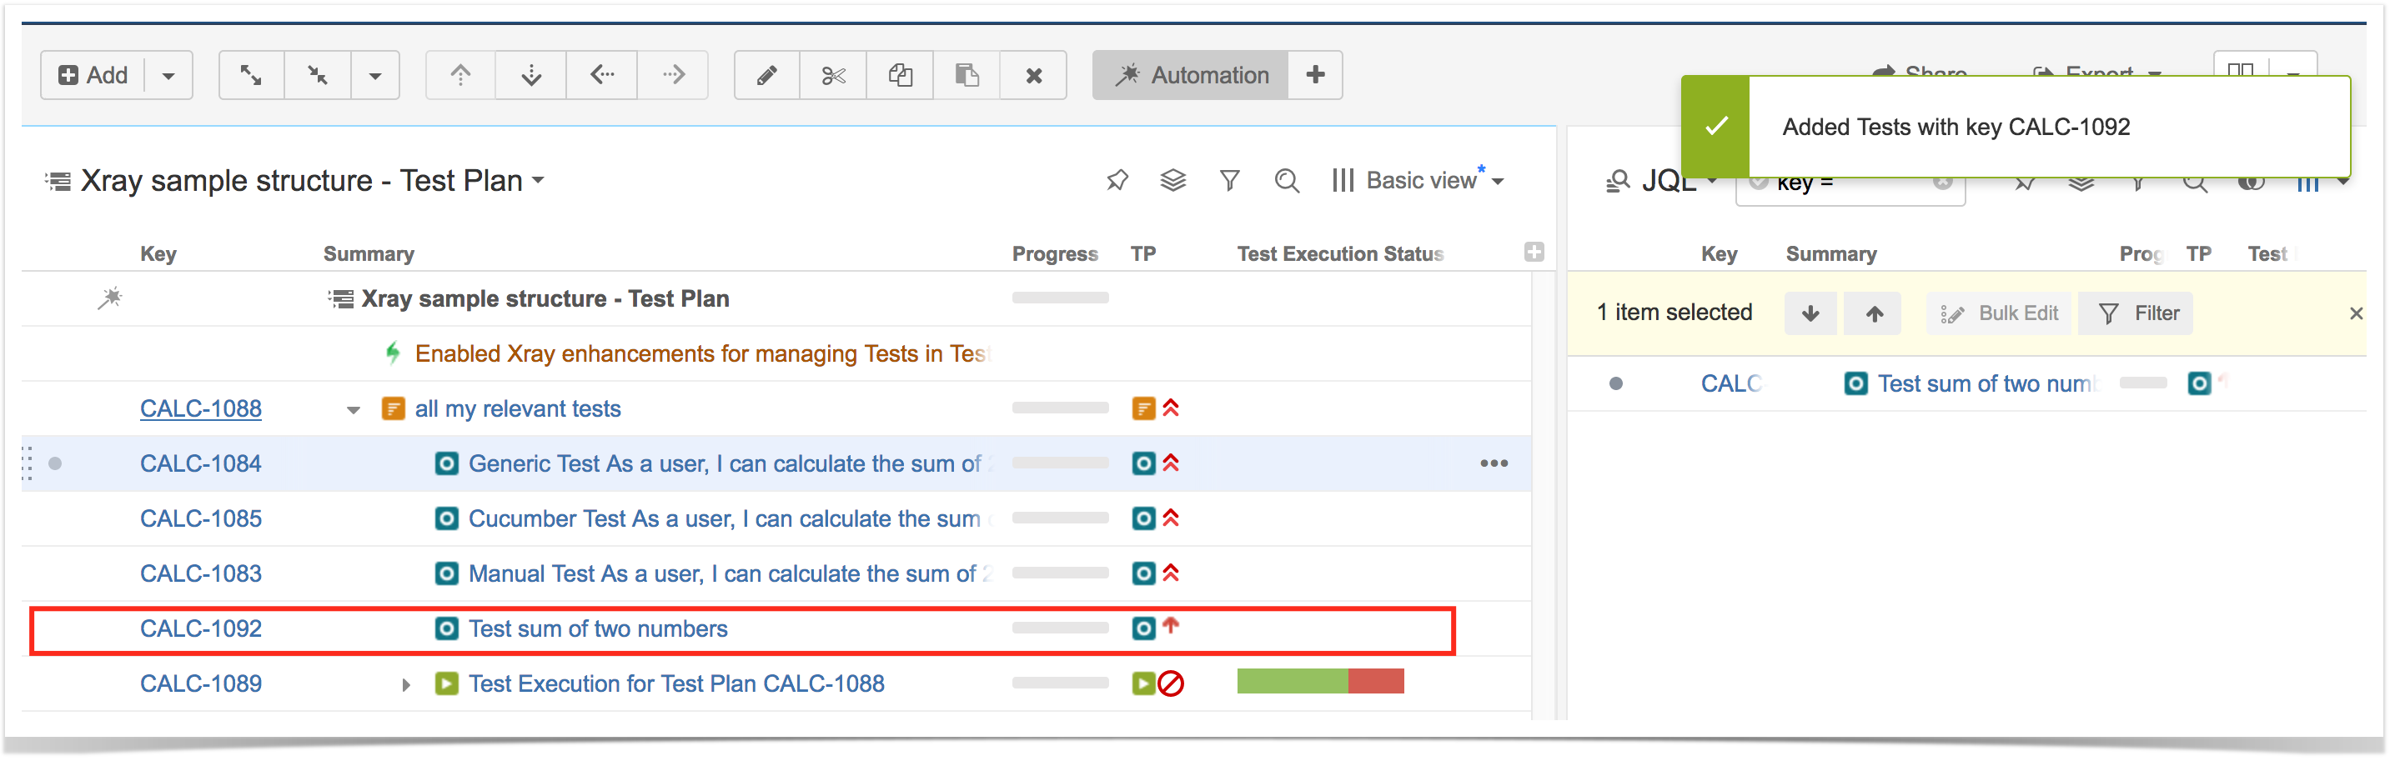Click the paste clipboard icon
The image size is (2395, 761).
[x=967, y=75]
